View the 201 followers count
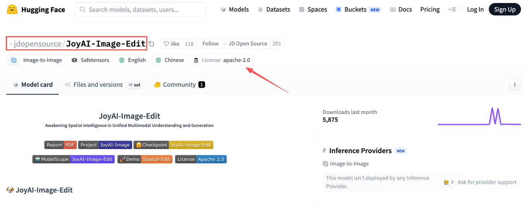Viewport: 524px width, 203px height. coord(277,44)
